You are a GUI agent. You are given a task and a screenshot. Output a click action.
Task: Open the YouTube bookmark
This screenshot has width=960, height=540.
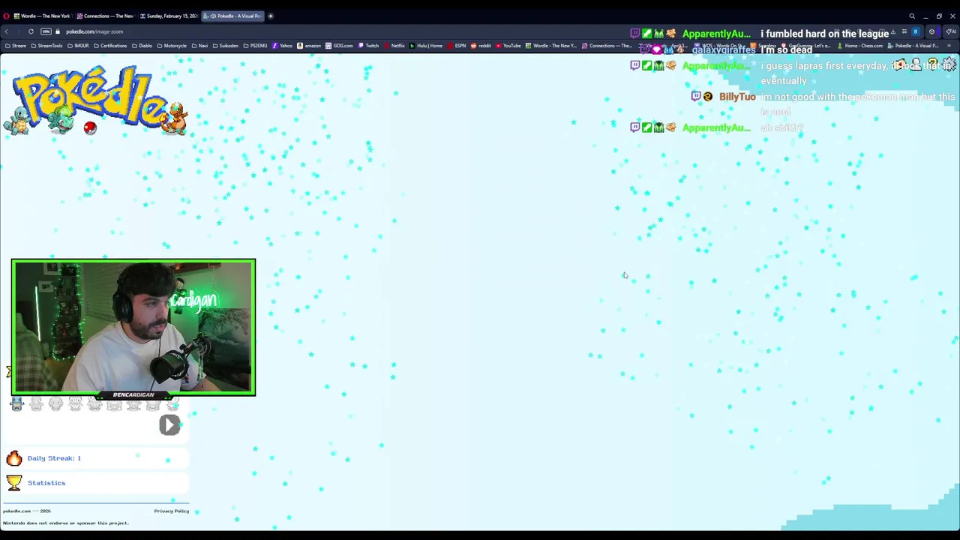pyautogui.click(x=508, y=46)
